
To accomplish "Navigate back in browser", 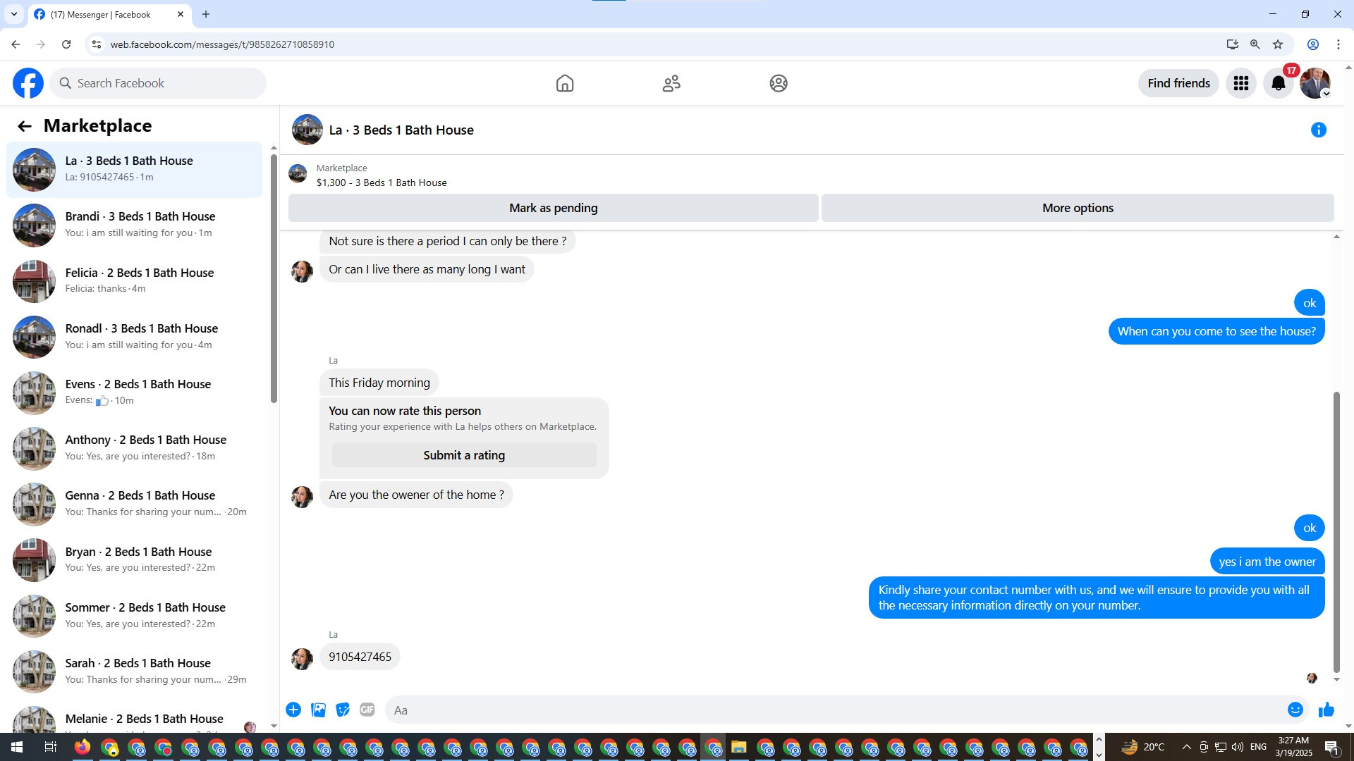I will click(16, 44).
